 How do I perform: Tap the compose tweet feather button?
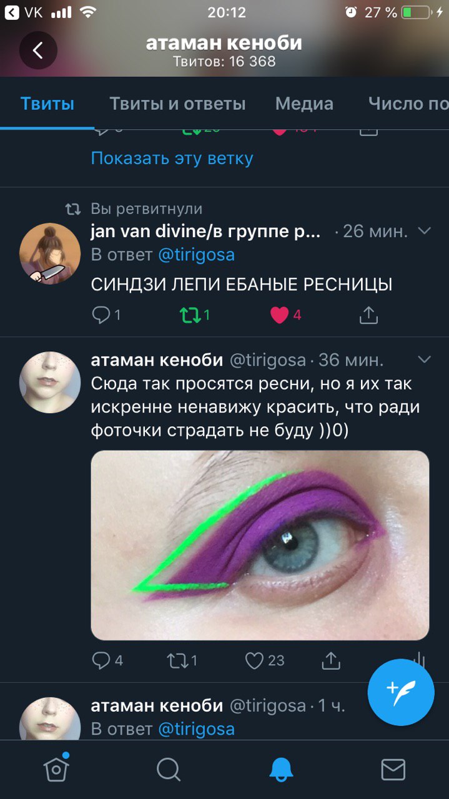[x=401, y=693]
